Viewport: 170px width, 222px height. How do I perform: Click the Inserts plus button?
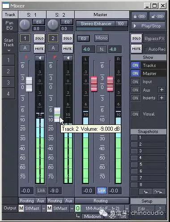tap(161, 98)
